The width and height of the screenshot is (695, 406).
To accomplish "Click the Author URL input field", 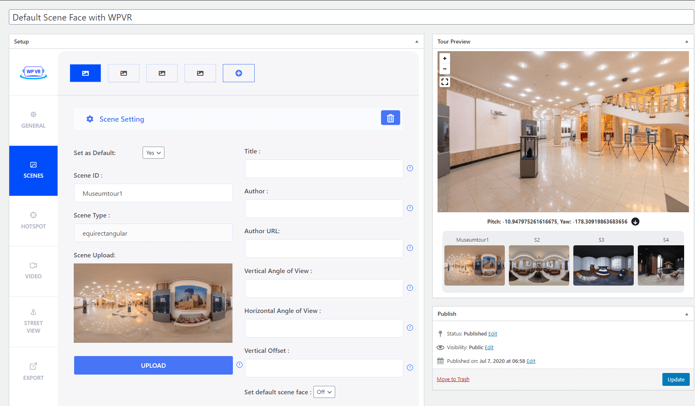I will click(324, 249).
